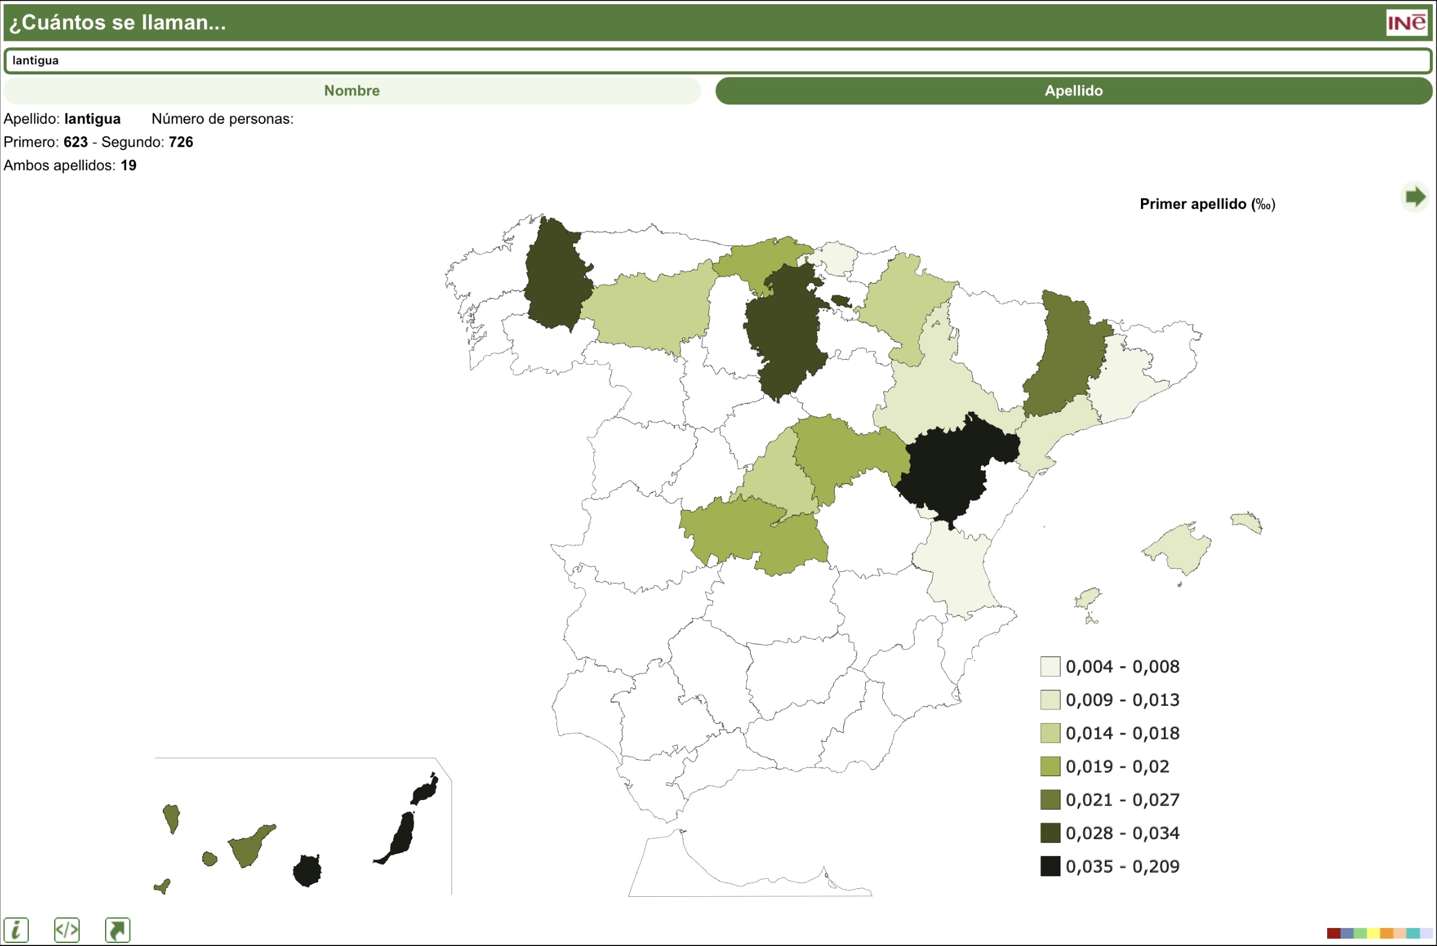Click the 0,004 - 0,008 legend box
This screenshot has height=946, width=1437.
click(1050, 666)
